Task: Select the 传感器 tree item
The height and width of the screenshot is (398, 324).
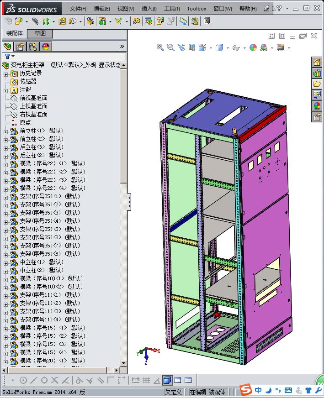Action: coord(28,82)
